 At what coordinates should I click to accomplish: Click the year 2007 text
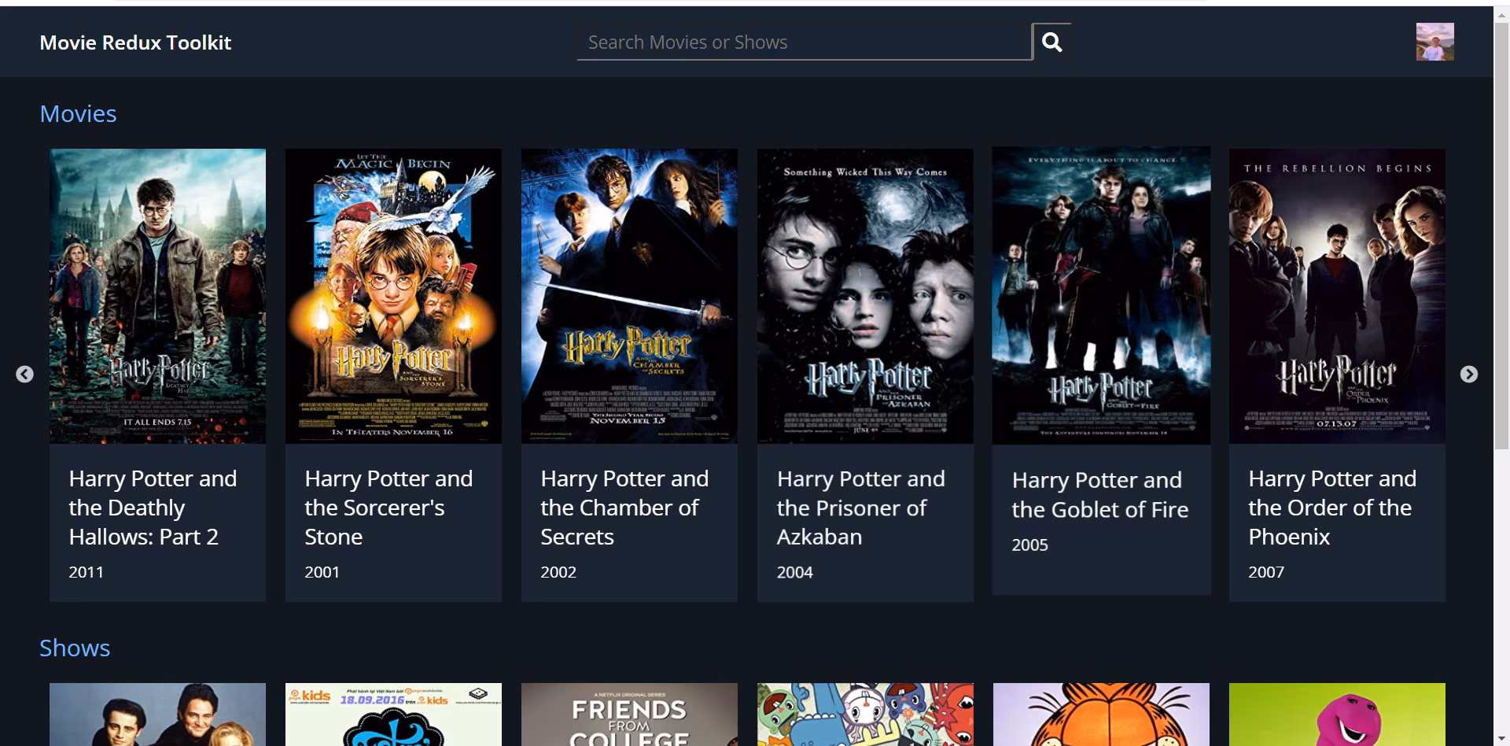(1266, 572)
